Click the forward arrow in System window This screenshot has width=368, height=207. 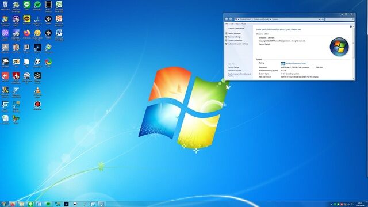[x=231, y=19]
